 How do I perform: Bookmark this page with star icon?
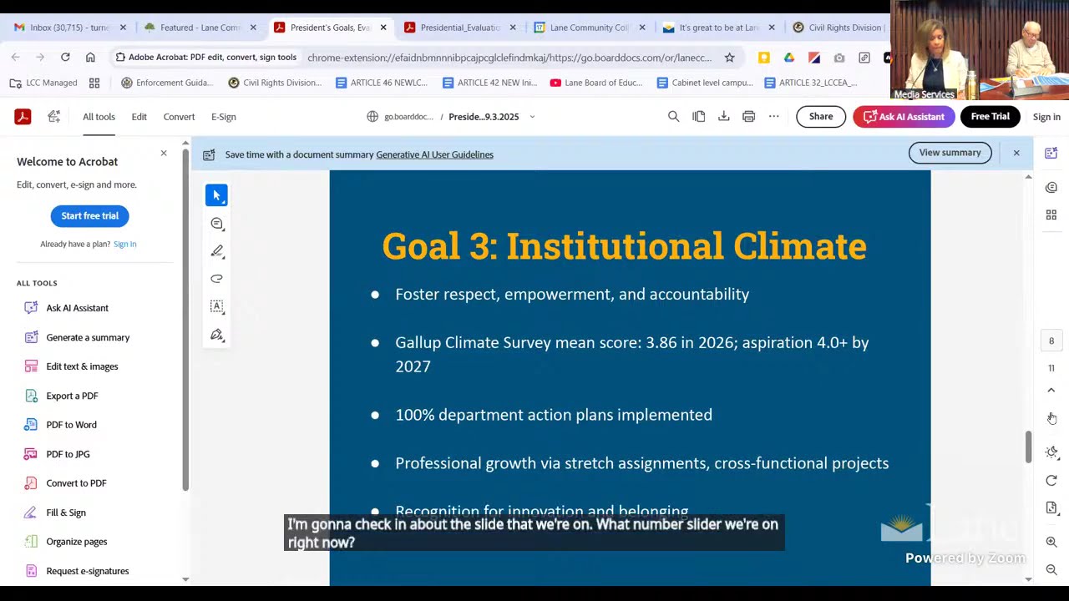click(729, 58)
